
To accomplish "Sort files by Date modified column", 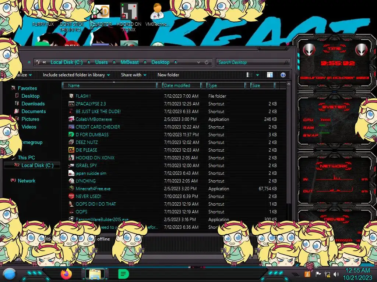I will click(x=182, y=85).
